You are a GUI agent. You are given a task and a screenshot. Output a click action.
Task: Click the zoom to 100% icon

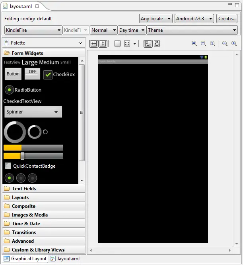[213, 44]
